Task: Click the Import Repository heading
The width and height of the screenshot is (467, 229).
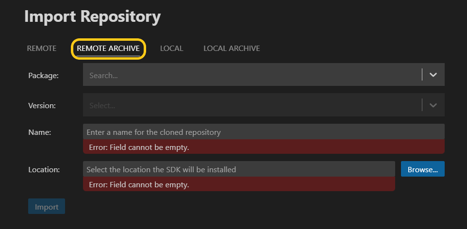Action: [x=92, y=17]
